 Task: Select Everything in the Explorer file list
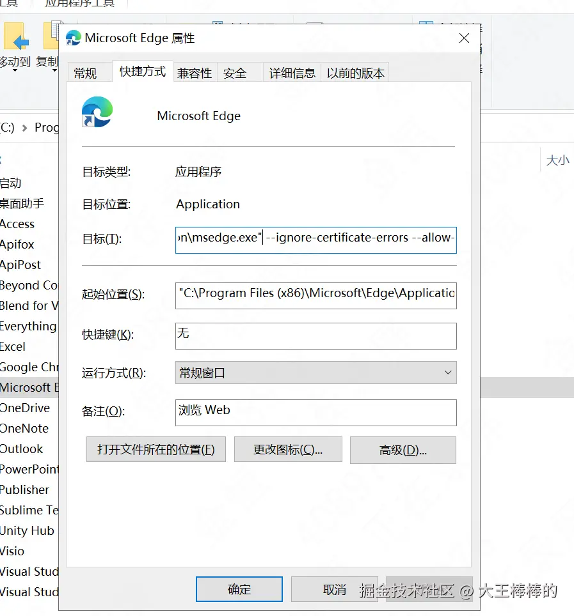click(x=28, y=326)
